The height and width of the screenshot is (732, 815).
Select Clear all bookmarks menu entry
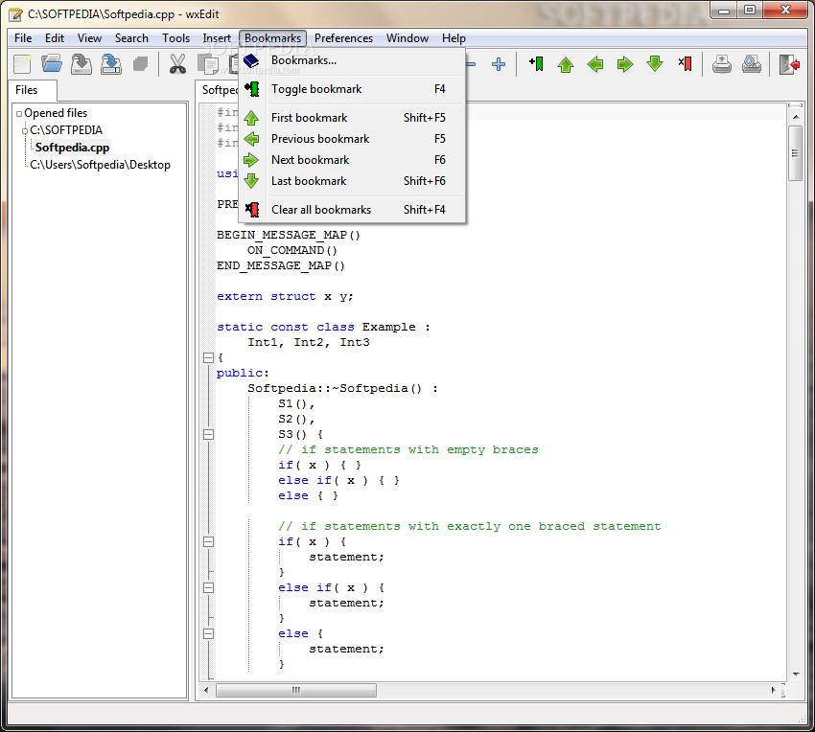[x=320, y=210]
